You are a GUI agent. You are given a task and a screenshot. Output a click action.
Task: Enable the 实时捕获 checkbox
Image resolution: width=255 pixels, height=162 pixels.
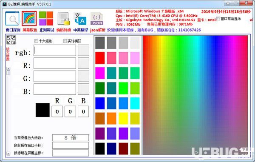65,41
